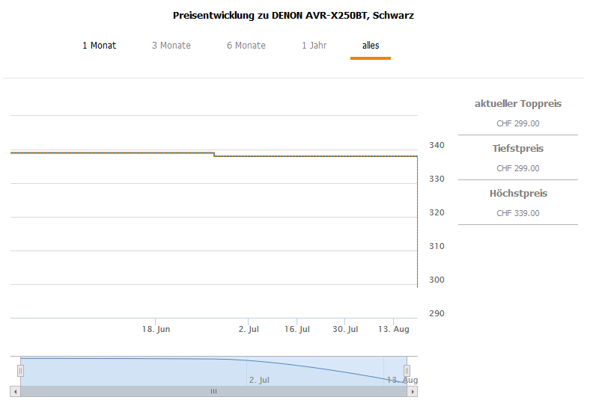Click the navigator's "2. Jul" label
The image size is (590, 403).
(259, 380)
